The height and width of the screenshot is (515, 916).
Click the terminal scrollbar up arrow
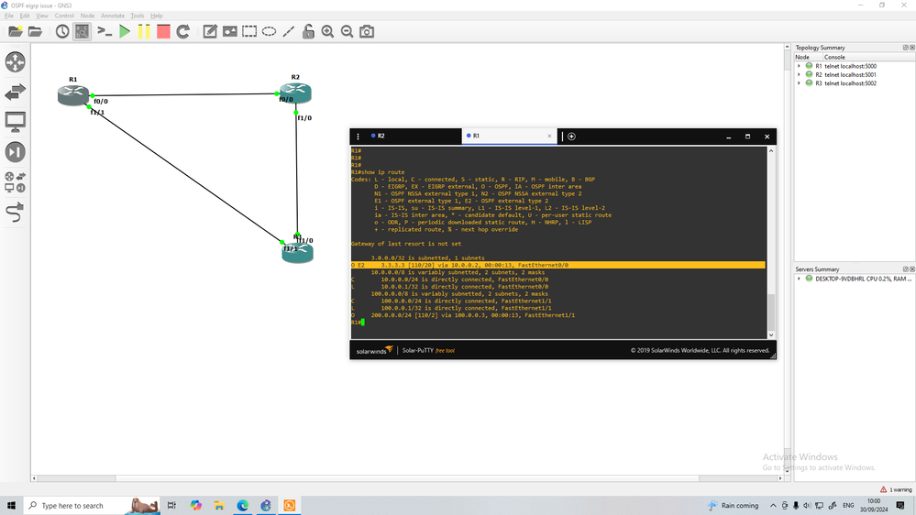(771, 150)
